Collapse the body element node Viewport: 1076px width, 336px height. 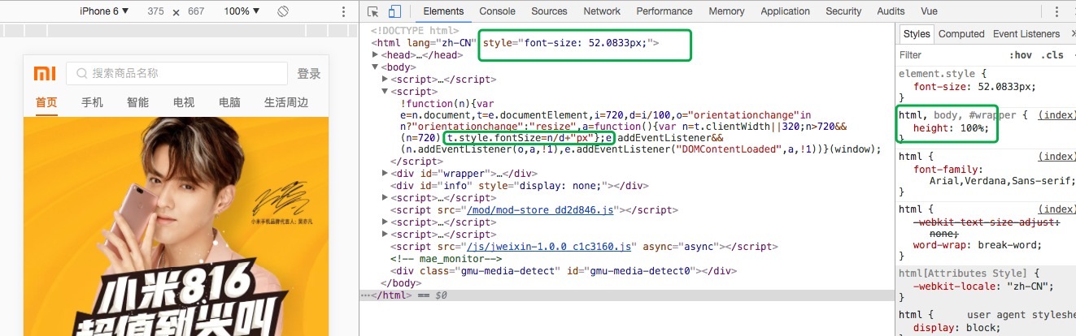376,67
